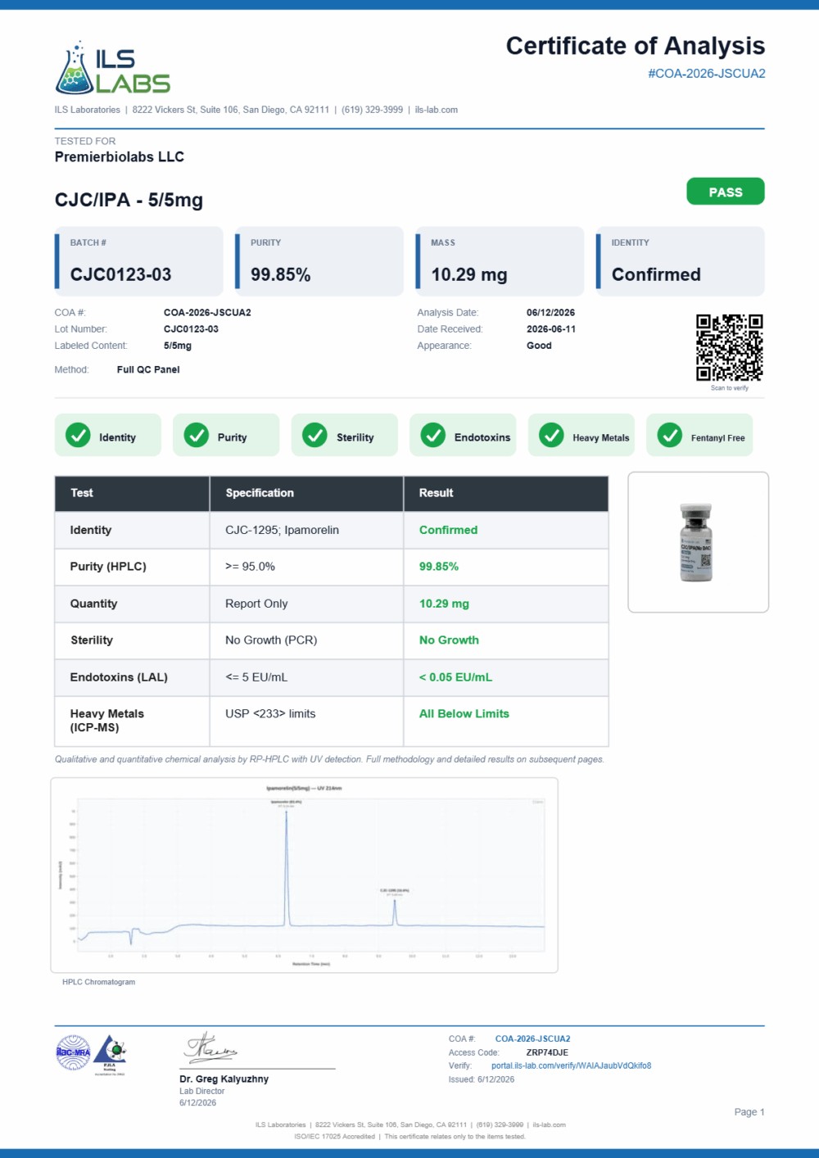Click the 'HPLC Chromatogram' caption
Viewport: 819px width, 1158px height.
(x=99, y=982)
